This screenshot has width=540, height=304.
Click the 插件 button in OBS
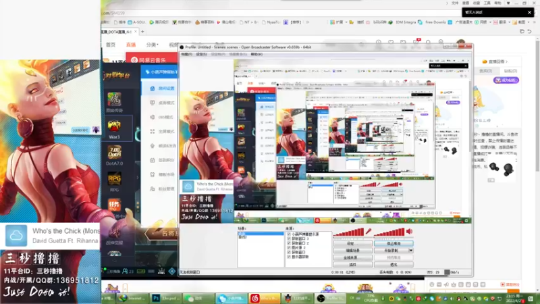click(352, 265)
